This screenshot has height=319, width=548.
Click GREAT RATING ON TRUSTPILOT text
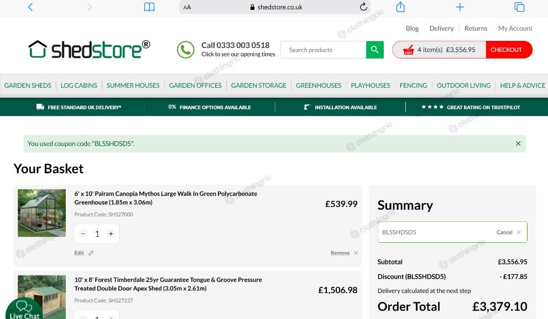[x=483, y=108]
